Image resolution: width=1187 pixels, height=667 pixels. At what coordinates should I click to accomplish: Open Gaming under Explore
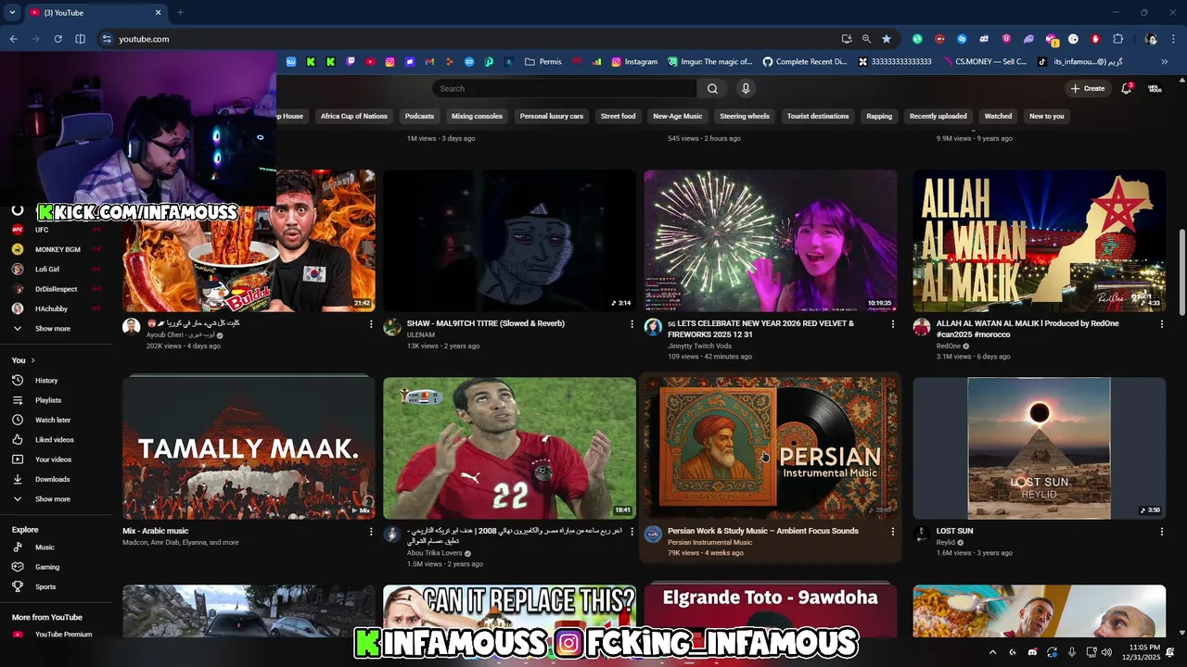pyautogui.click(x=47, y=567)
